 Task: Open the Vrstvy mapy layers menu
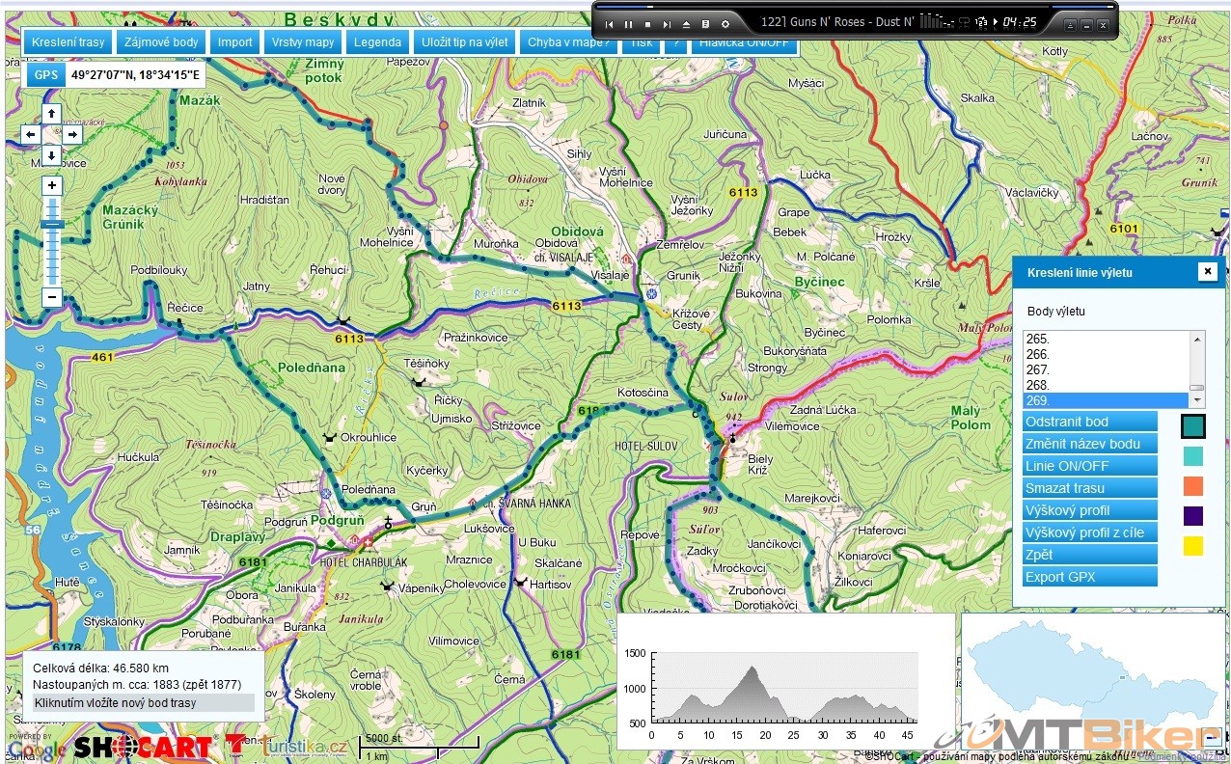[x=302, y=42]
